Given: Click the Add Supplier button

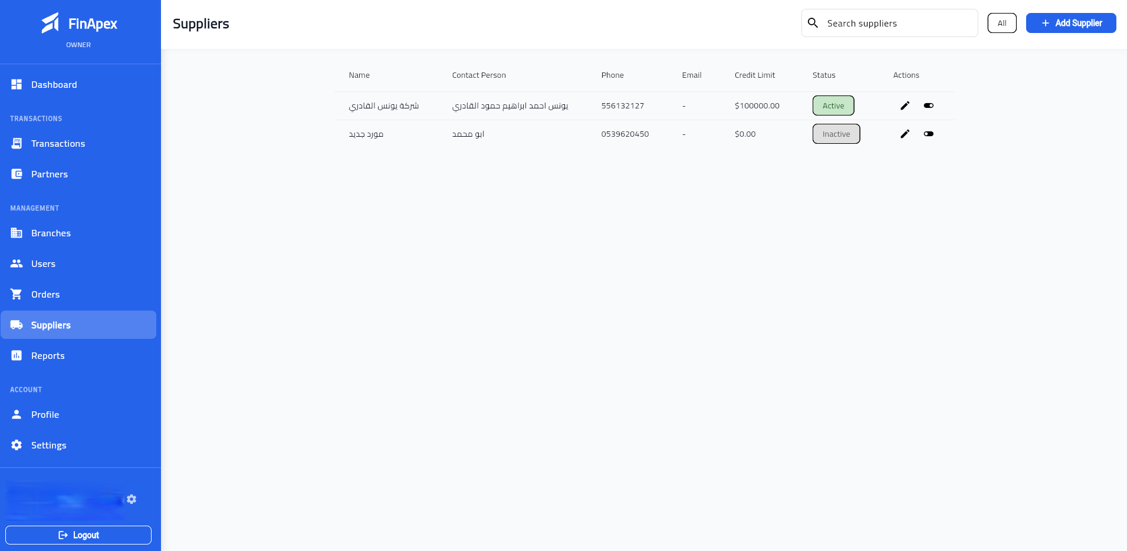Looking at the screenshot, I should [x=1071, y=23].
